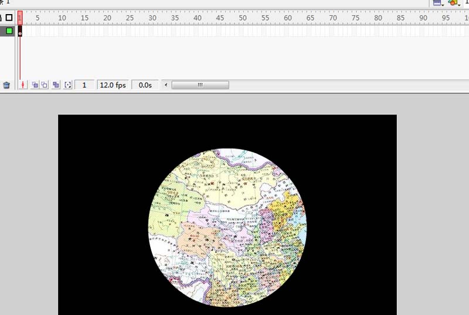Screen dimensions: 469x315
Task: Click frame 40 on the timeline ruler
Action: point(198,18)
